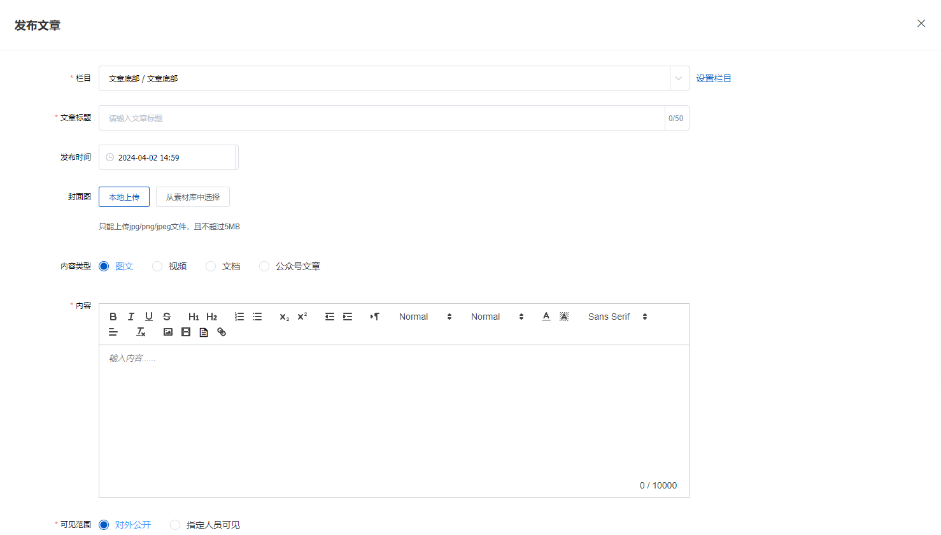Expand the 栏目 dropdown

point(679,78)
